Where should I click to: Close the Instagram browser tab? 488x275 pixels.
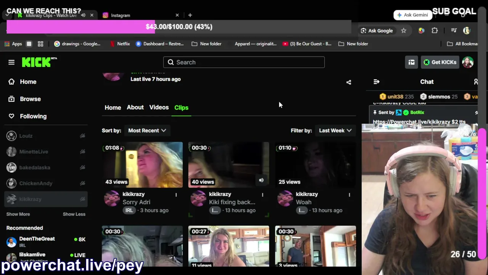177,15
